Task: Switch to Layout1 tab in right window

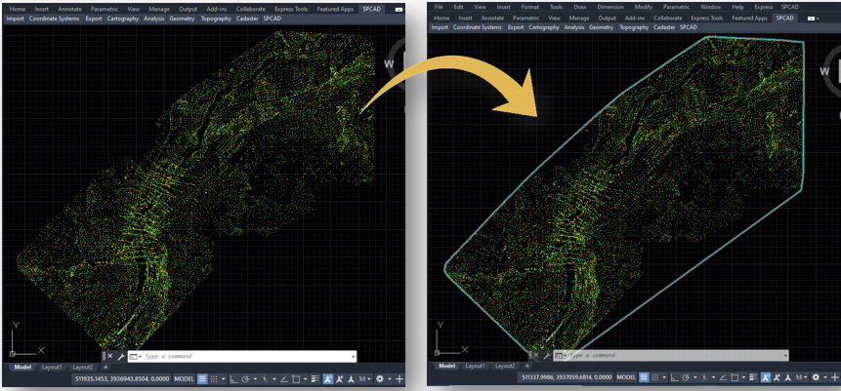Action: pyautogui.click(x=475, y=366)
